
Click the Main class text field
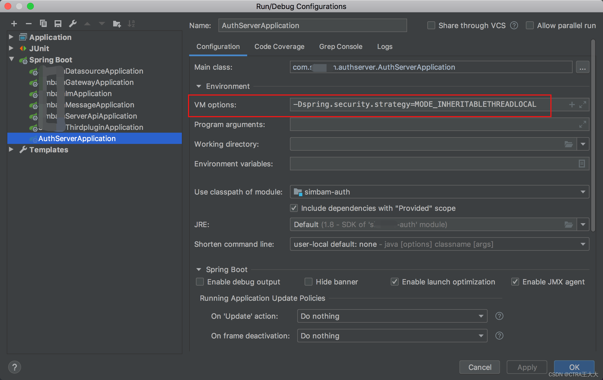431,67
